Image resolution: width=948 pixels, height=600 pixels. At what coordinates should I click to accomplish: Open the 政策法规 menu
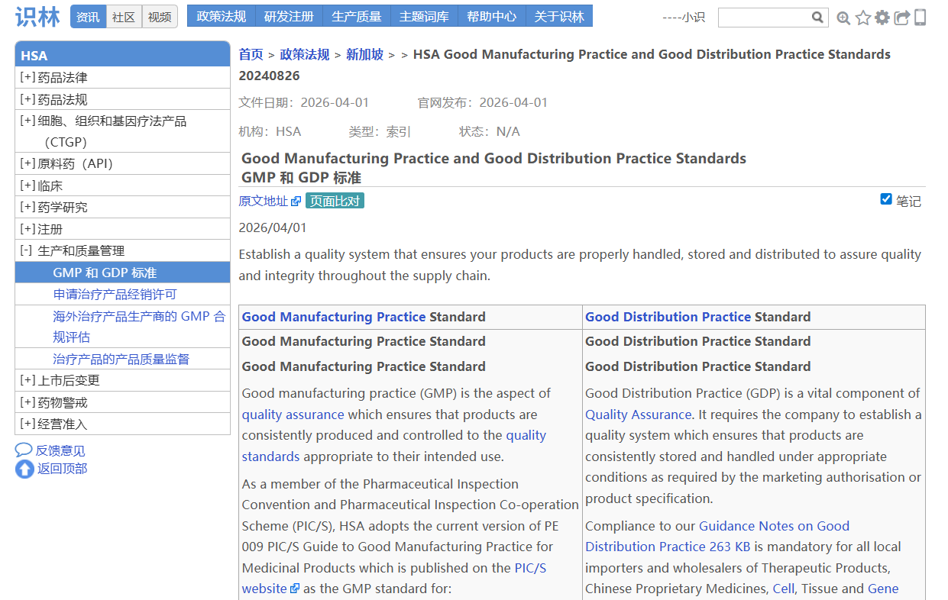pyautogui.click(x=221, y=16)
